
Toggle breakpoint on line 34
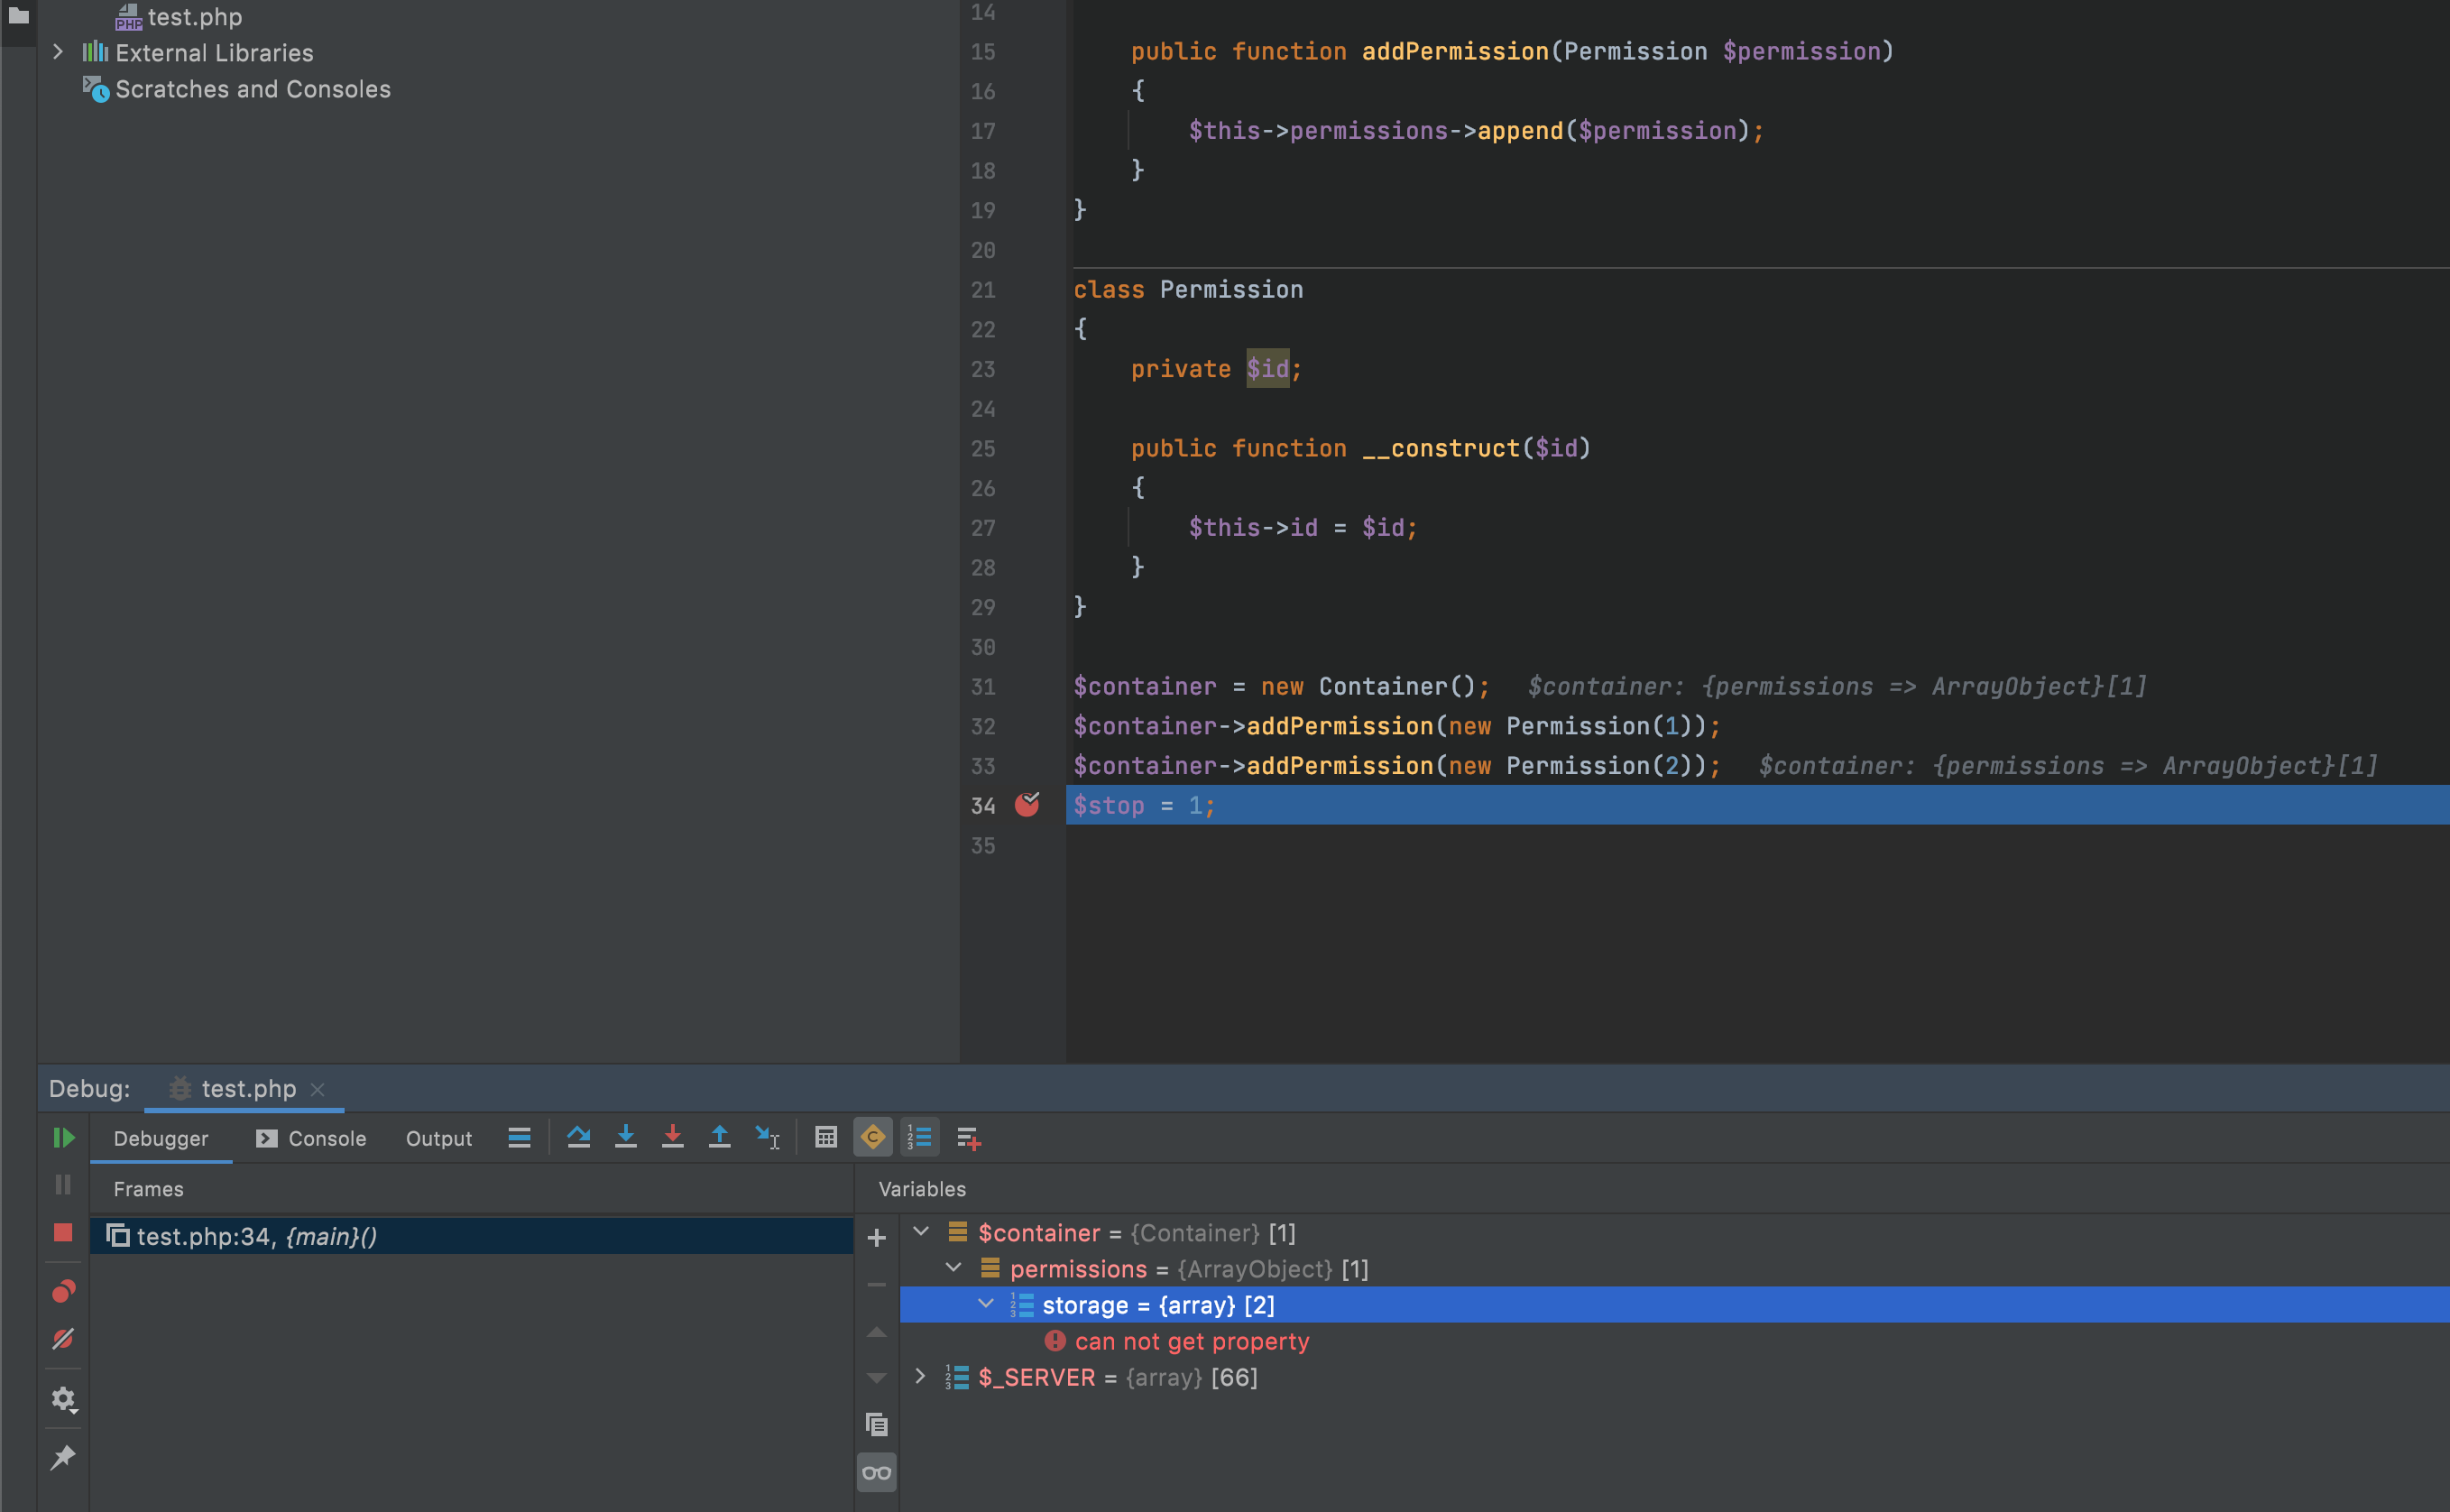[x=1027, y=805]
